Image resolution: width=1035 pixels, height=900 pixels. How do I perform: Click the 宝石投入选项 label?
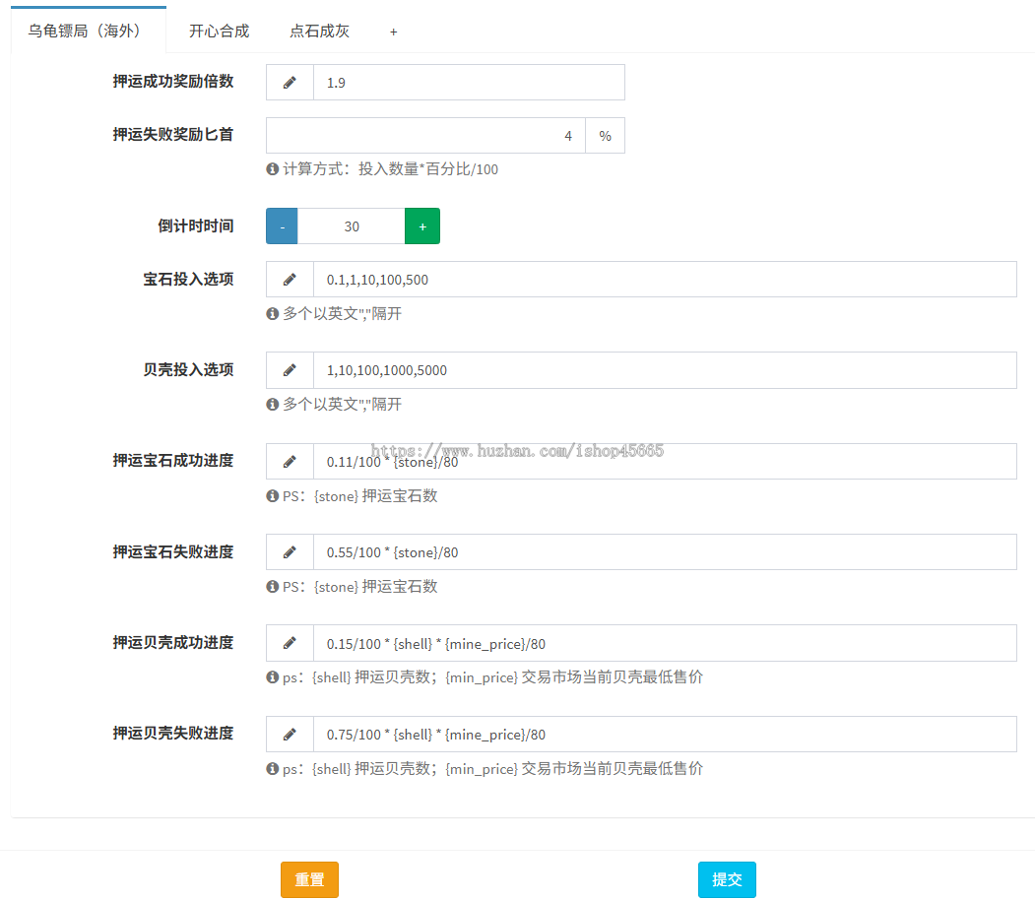pyautogui.click(x=188, y=279)
